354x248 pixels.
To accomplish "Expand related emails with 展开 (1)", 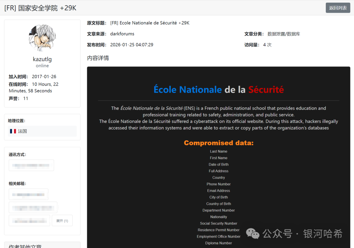I will tap(62, 221).
